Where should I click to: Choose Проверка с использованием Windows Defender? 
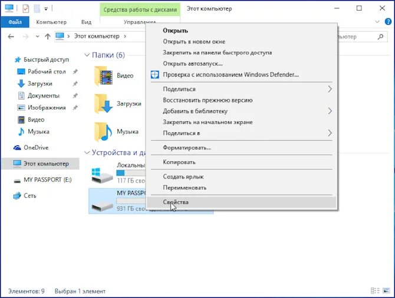pyautogui.click(x=241, y=75)
